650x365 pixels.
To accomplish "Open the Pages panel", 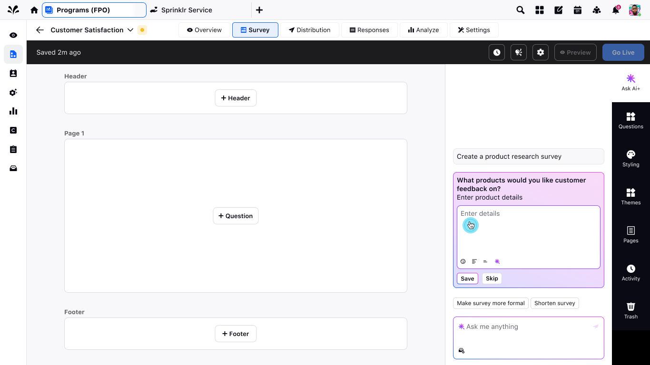I will 630,234.
